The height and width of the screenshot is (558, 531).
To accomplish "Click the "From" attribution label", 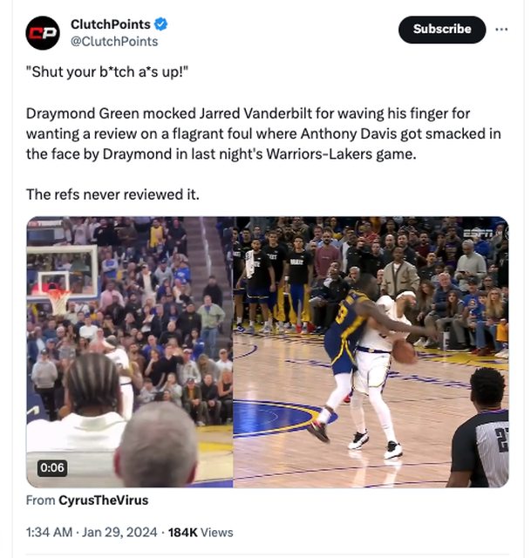I will (41, 500).
